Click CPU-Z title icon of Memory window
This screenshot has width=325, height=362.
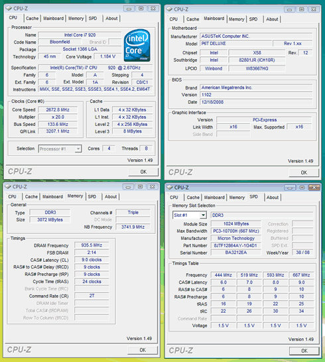pyautogui.click(x=8, y=186)
